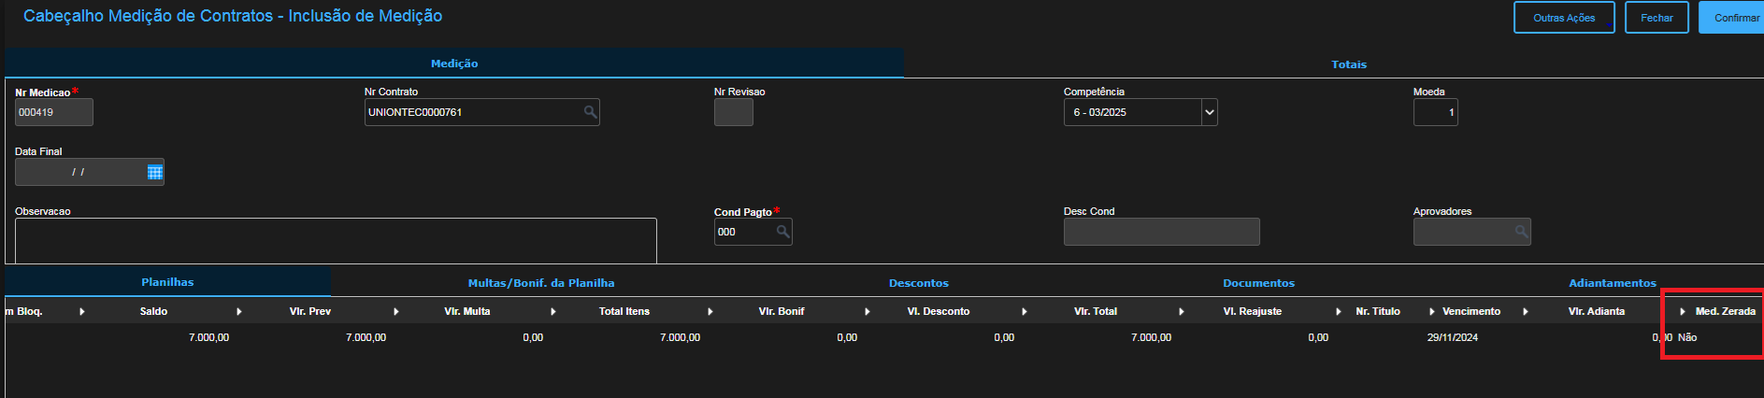The width and height of the screenshot is (1764, 398).
Task: Click the Confirmar button
Action: click(1735, 18)
